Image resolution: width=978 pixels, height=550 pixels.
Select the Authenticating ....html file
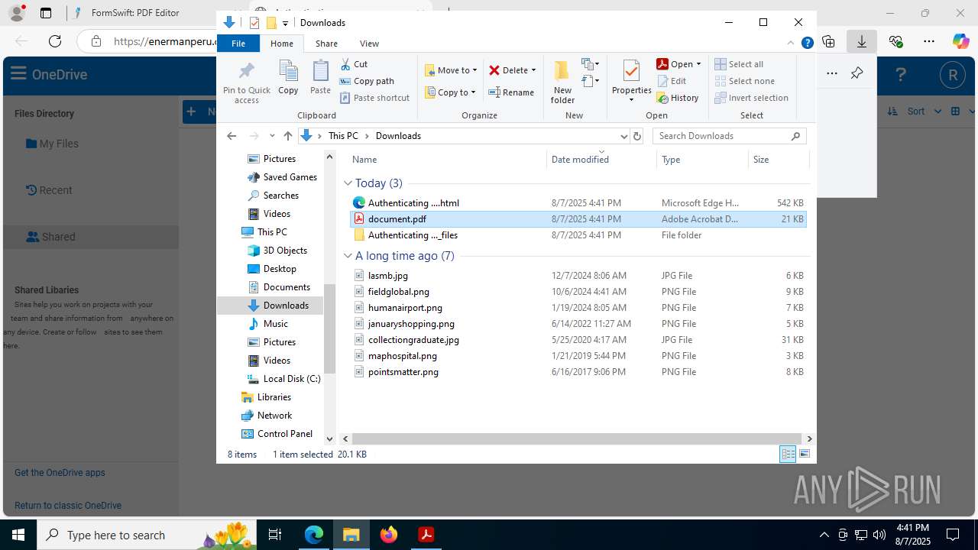[578, 203]
